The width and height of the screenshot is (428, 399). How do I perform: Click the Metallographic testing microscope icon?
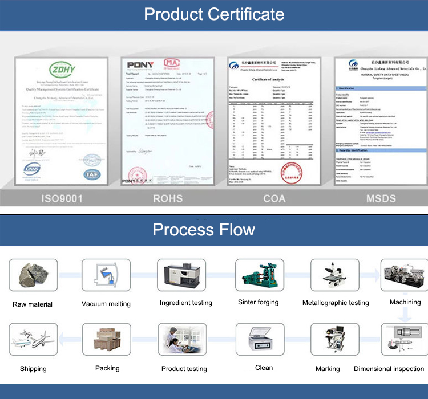point(335,276)
